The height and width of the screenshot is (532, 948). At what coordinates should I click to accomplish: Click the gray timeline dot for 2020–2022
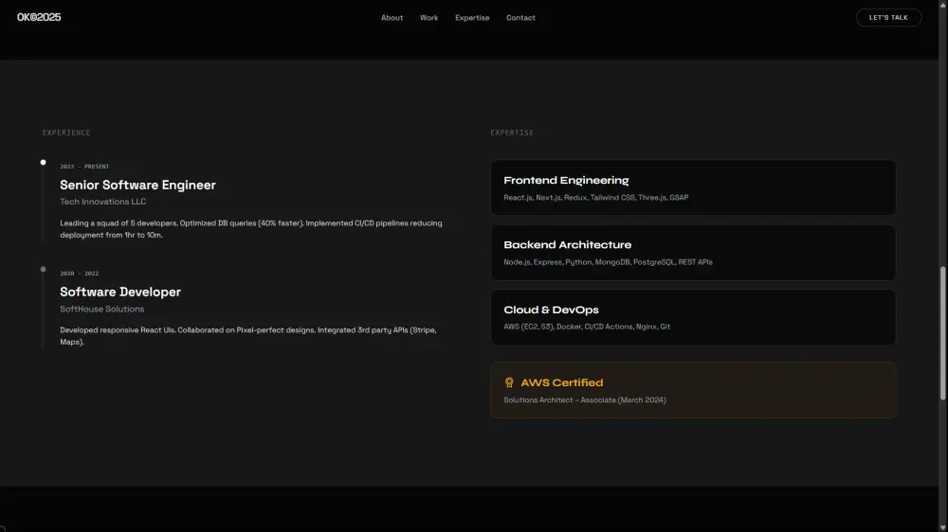tap(43, 270)
